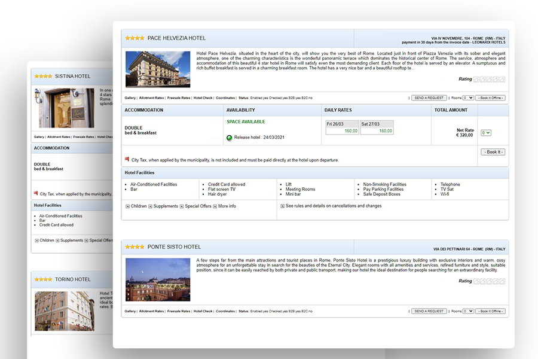Click the gold stars beside Sistina Hotel title
Image resolution: width=538 pixels, height=359 pixels.
click(x=43, y=76)
